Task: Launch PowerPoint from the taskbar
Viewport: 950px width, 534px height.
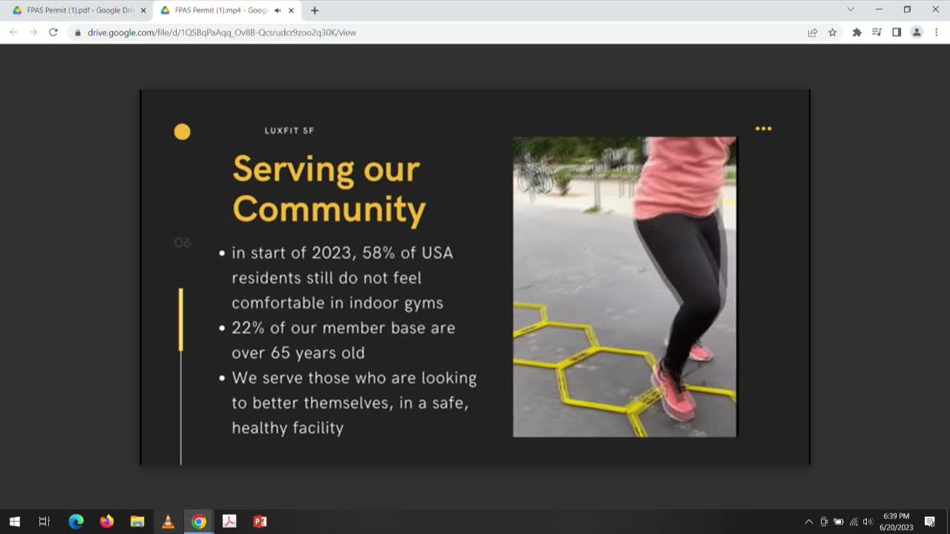Action: point(259,521)
